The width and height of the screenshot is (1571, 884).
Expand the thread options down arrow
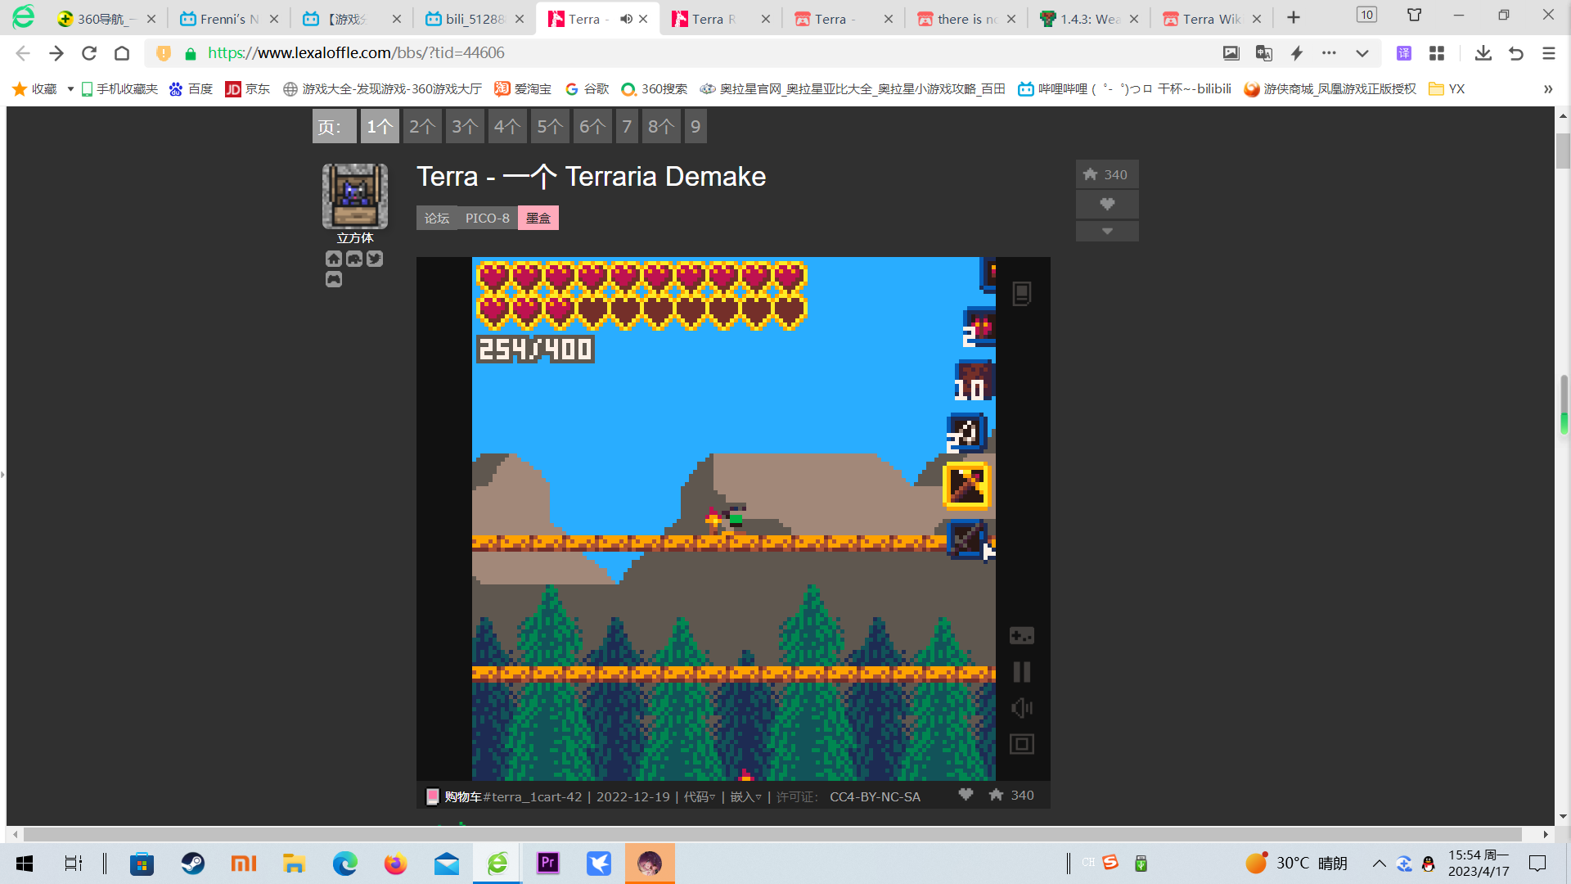tap(1106, 232)
